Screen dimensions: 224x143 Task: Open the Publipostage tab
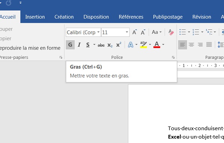pos(168,17)
